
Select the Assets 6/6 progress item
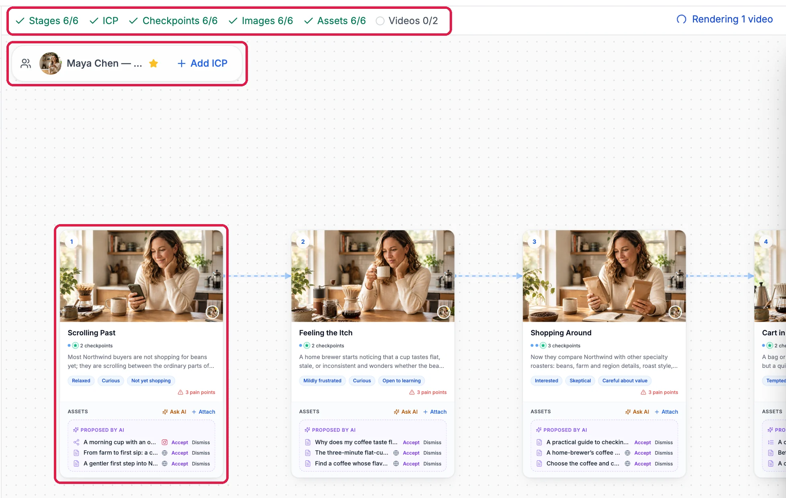[x=335, y=21]
